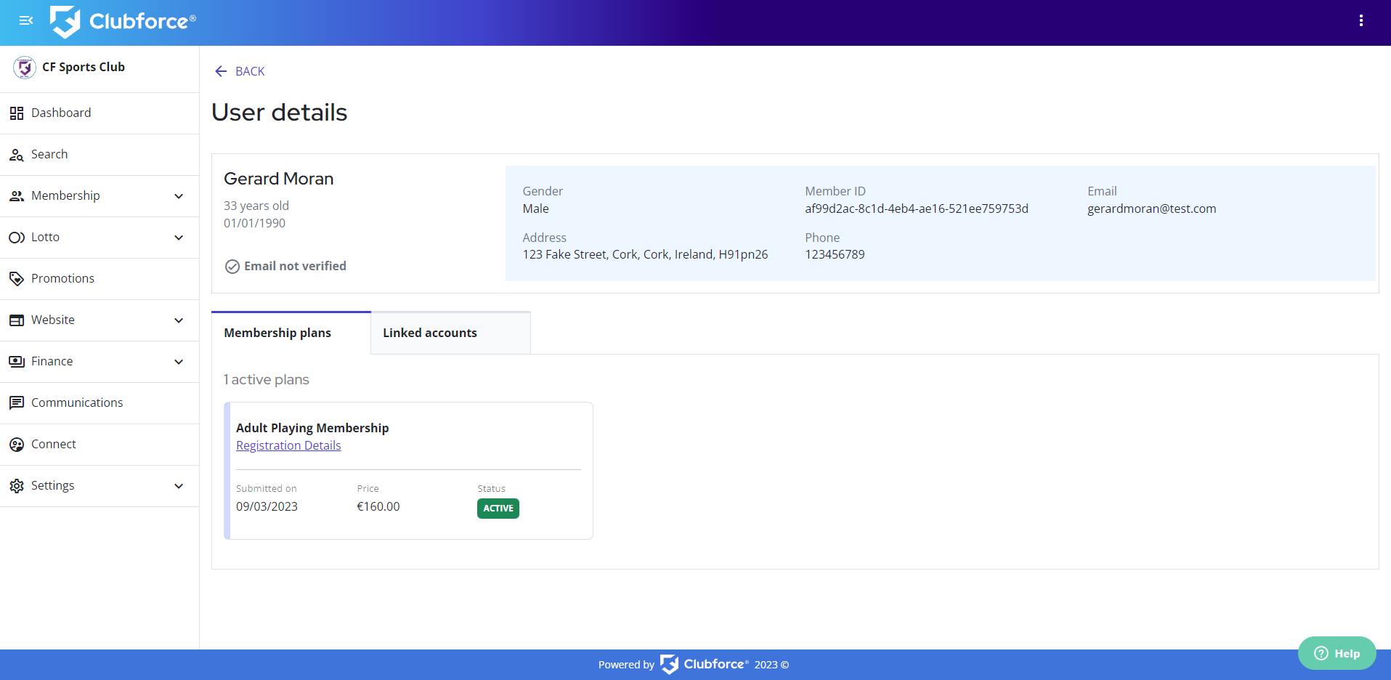Expand the Finance submenu arrow
Image resolution: width=1391 pixels, height=680 pixels.
[x=179, y=362]
